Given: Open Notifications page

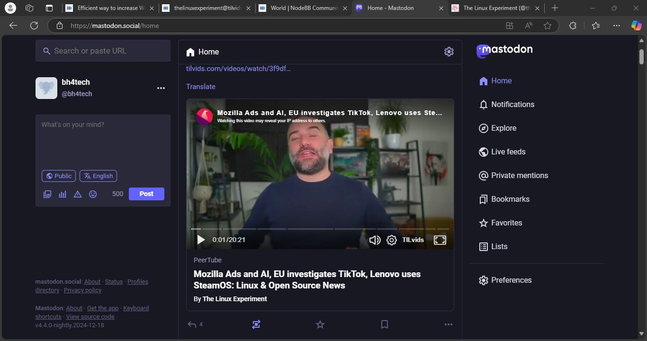Looking at the screenshot, I should point(507,105).
